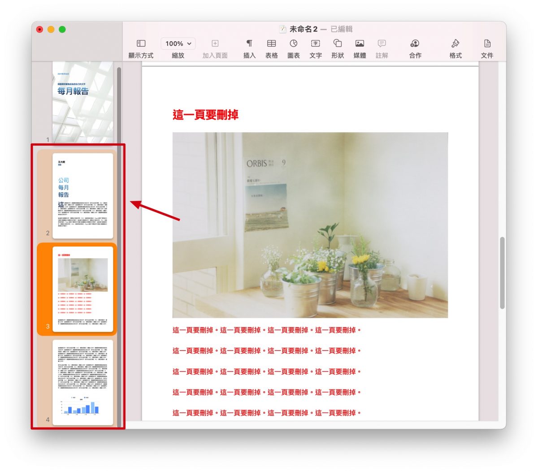The image size is (538, 471).
Task: Click the Pages document icon in the title bar
Action: pyautogui.click(x=282, y=29)
